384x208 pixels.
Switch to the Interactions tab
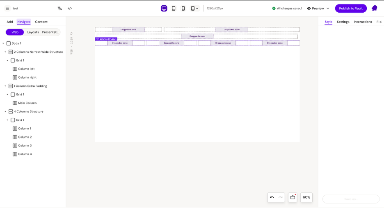363,22
